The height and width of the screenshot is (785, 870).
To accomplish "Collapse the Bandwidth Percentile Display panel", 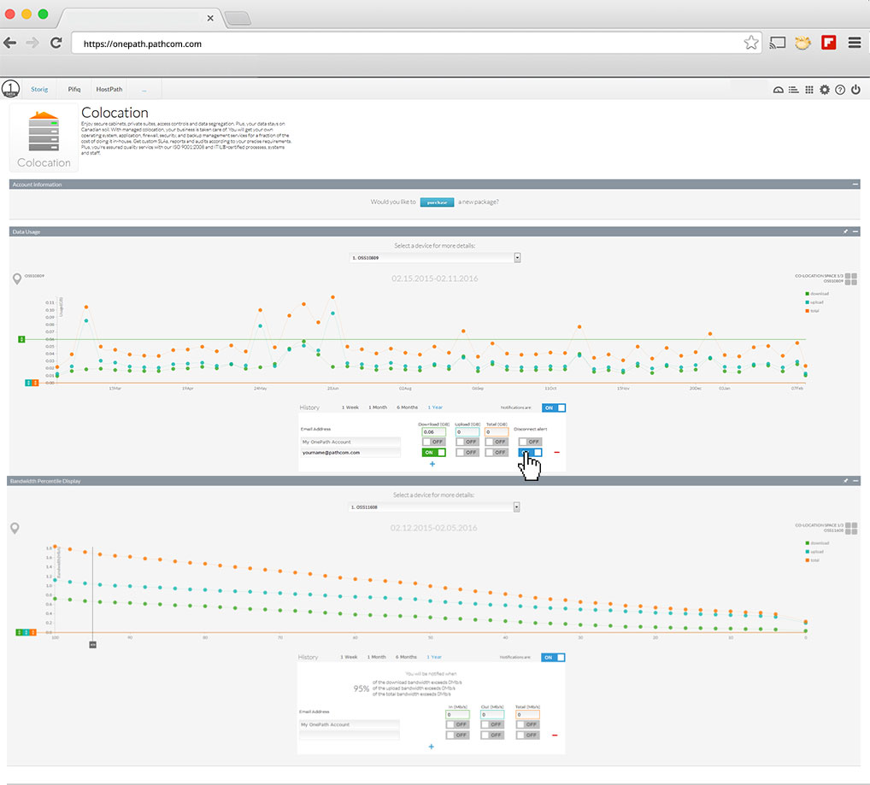I will tap(855, 481).
